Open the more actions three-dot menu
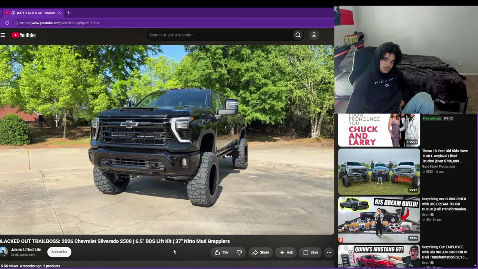478x269 pixels. pyautogui.click(x=329, y=253)
